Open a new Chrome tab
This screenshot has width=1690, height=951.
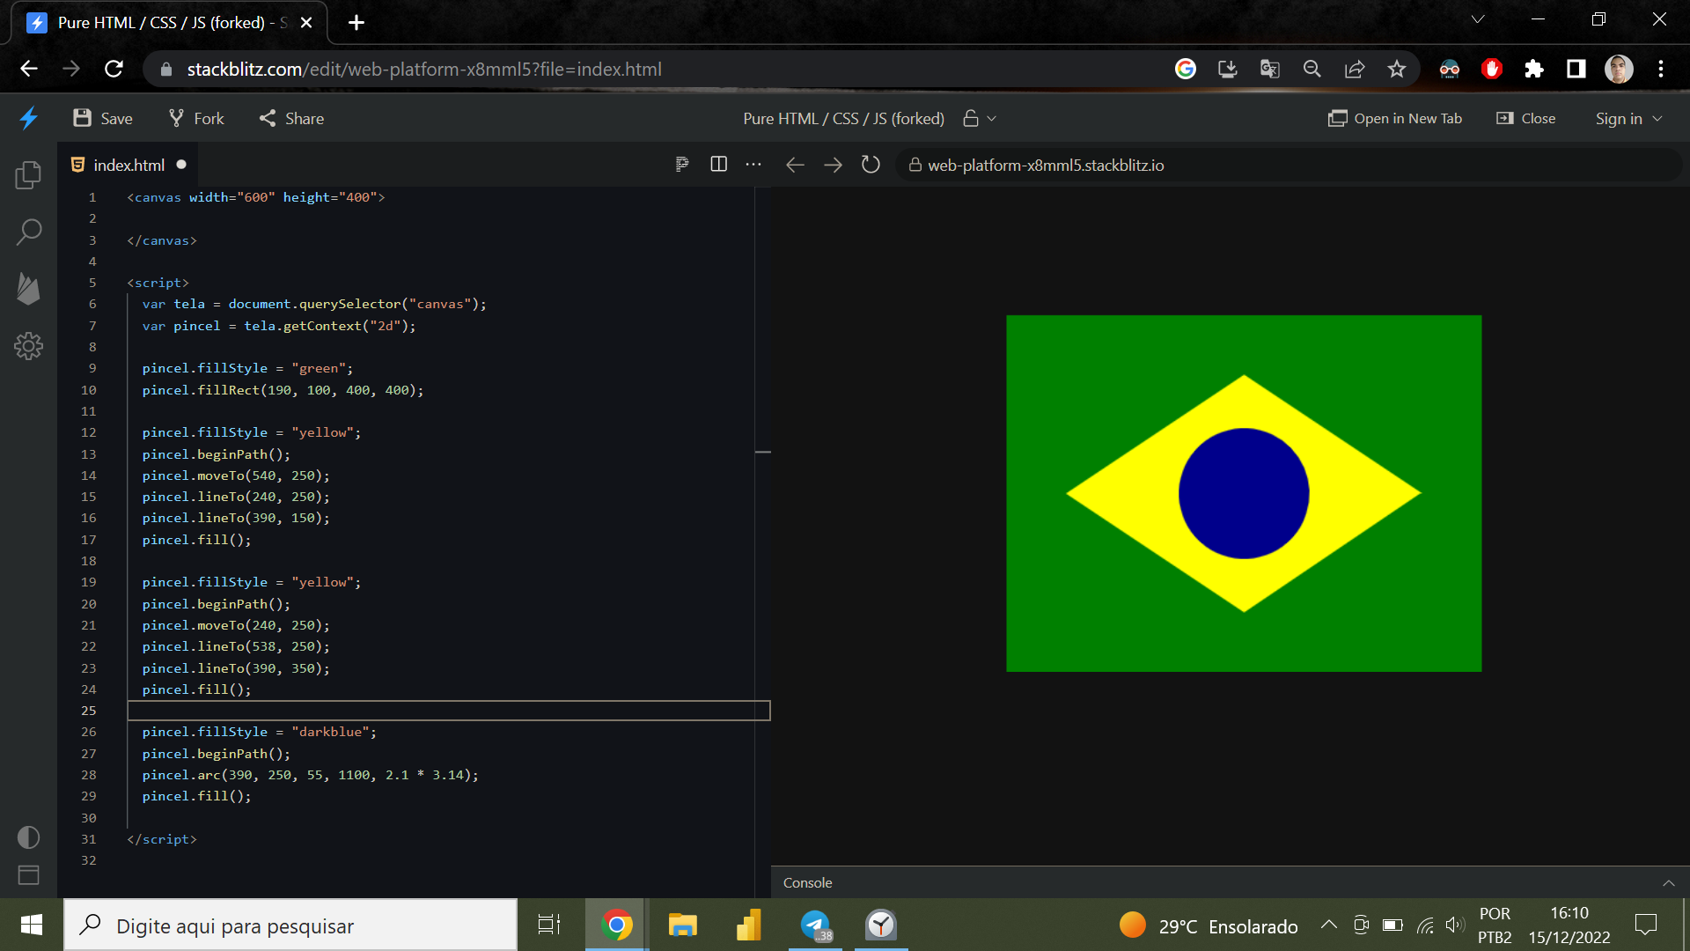[356, 23]
